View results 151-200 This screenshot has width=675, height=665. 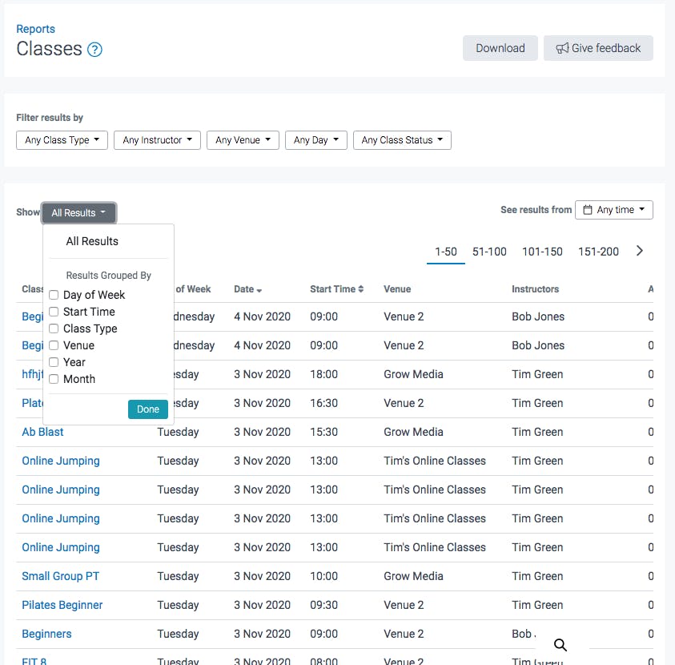598,251
